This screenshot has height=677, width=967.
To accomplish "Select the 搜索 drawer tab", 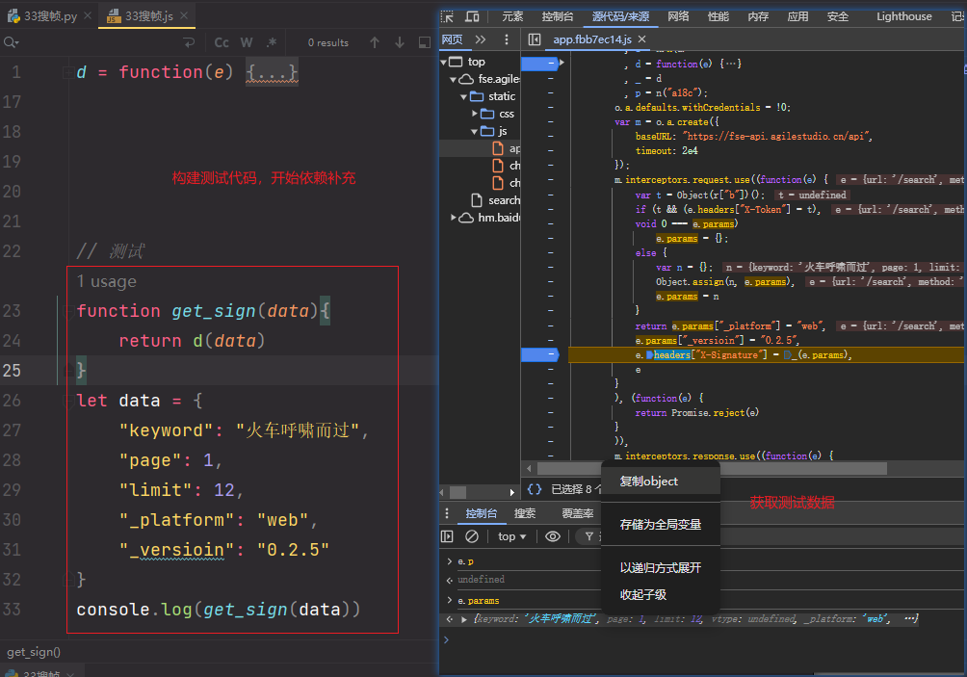I will coord(525,513).
